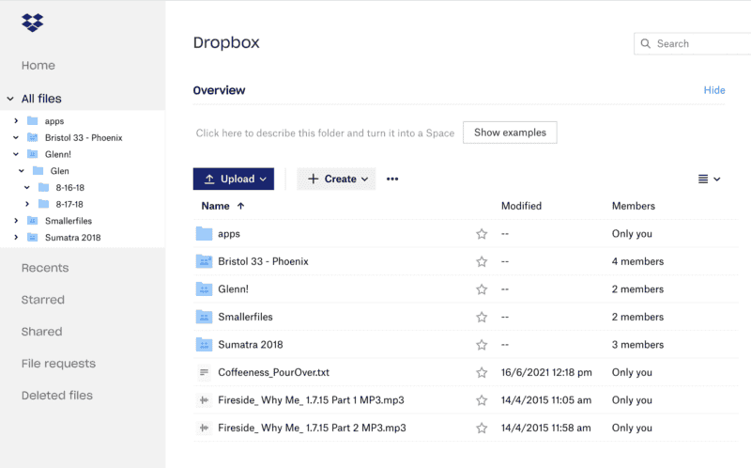Hide the Overview section

pos(714,90)
